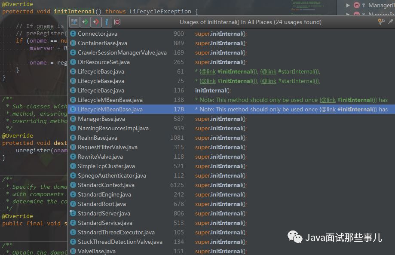Select DirResourceSet.java file name

pos(104,62)
